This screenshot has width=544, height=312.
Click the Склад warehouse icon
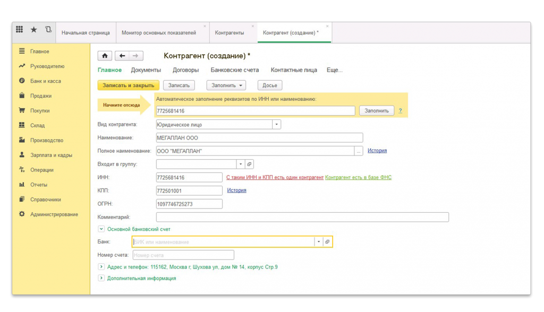coord(22,125)
